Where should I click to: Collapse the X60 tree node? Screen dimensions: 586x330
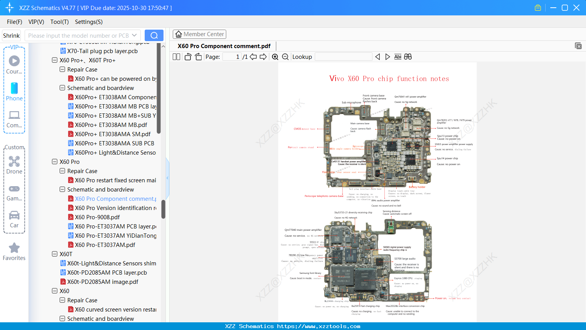(55, 291)
